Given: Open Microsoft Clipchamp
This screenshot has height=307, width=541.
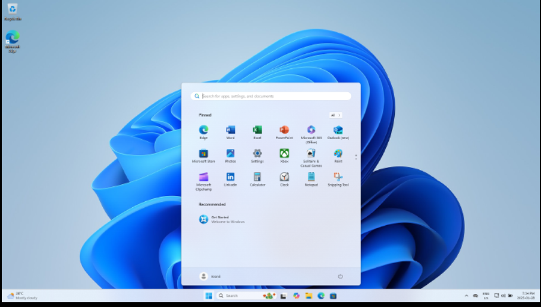Looking at the screenshot, I should (203, 177).
